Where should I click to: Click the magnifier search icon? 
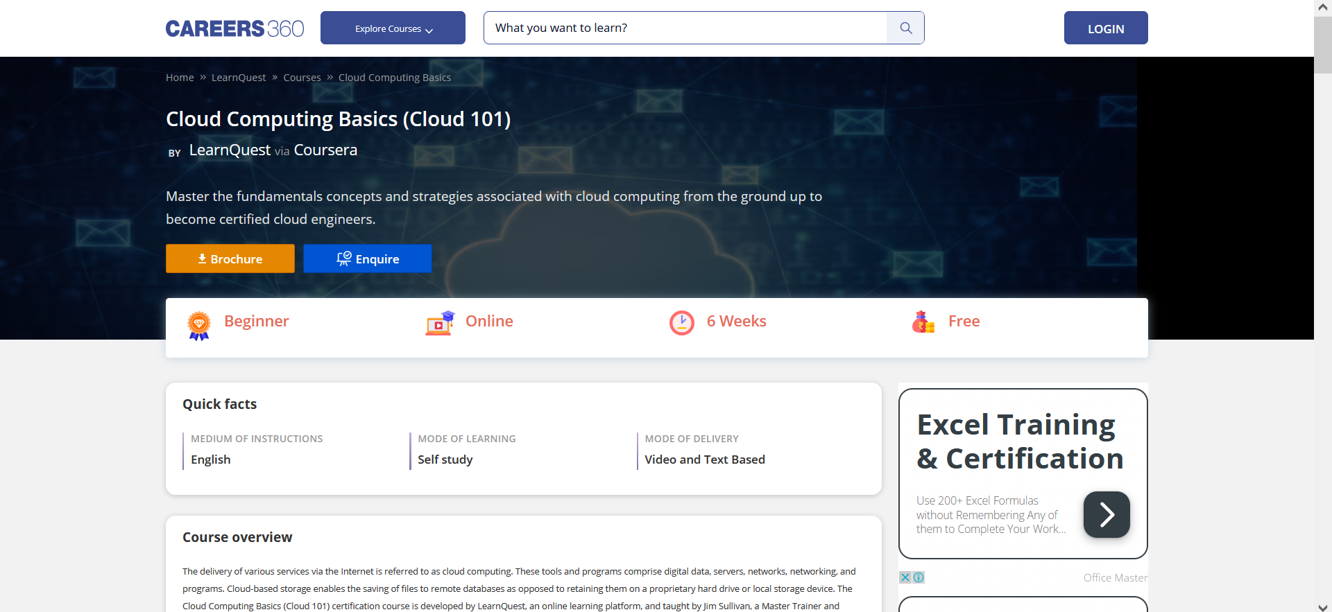(x=905, y=28)
